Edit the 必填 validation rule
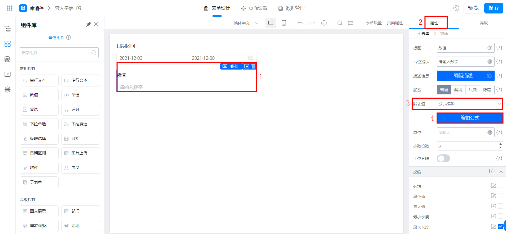Screen dimensions: 506x234 tap(493, 186)
